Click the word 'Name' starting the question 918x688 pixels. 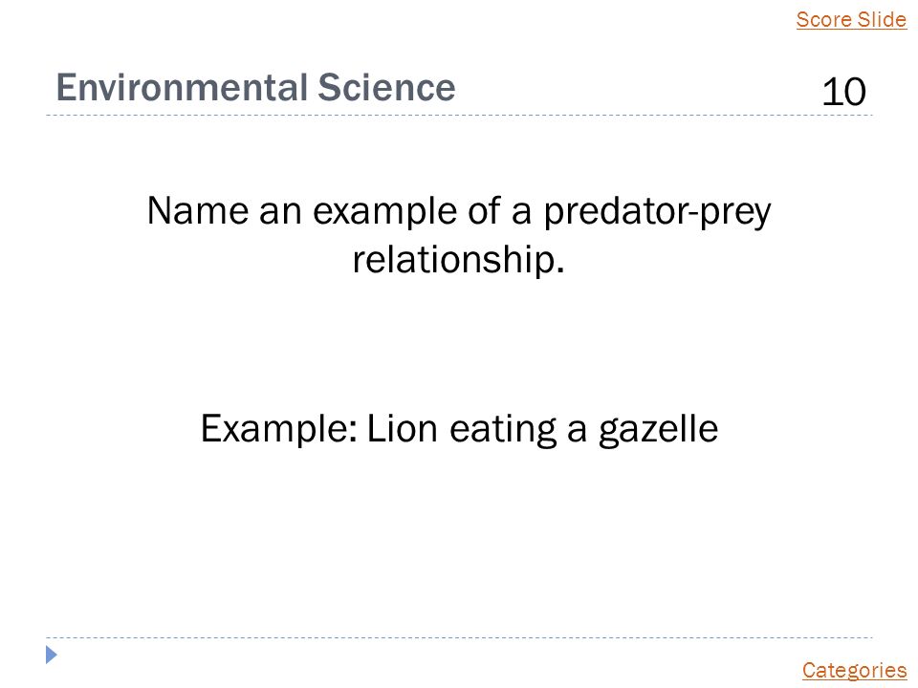197,210
